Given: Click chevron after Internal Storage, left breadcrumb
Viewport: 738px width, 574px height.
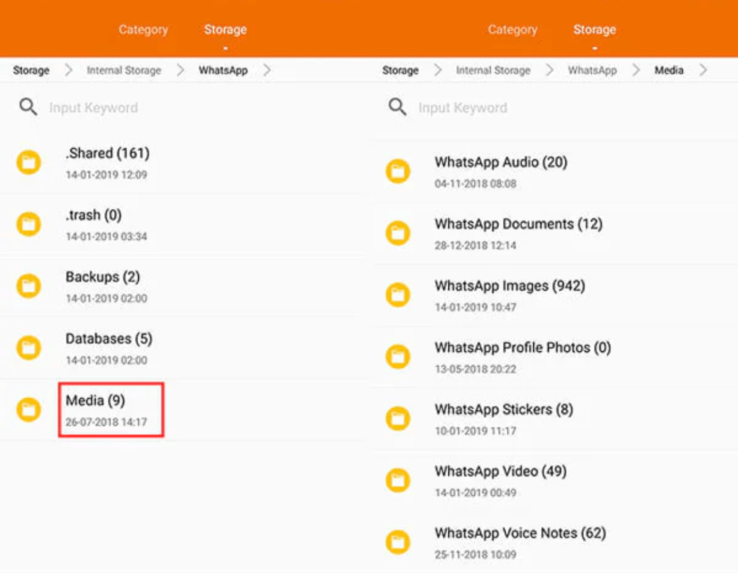Looking at the screenshot, I should click(180, 70).
